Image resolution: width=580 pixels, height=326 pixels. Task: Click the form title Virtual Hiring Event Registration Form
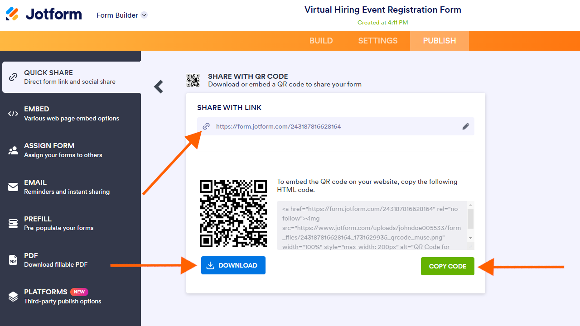[383, 10]
